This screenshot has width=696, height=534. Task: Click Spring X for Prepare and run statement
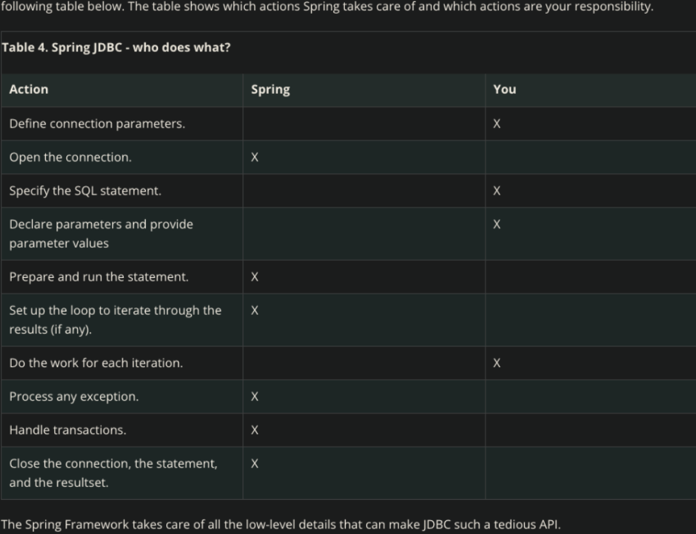point(255,277)
